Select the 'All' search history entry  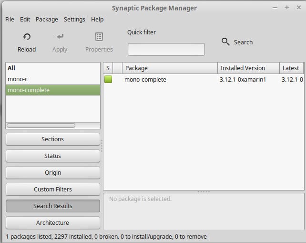(x=11, y=68)
